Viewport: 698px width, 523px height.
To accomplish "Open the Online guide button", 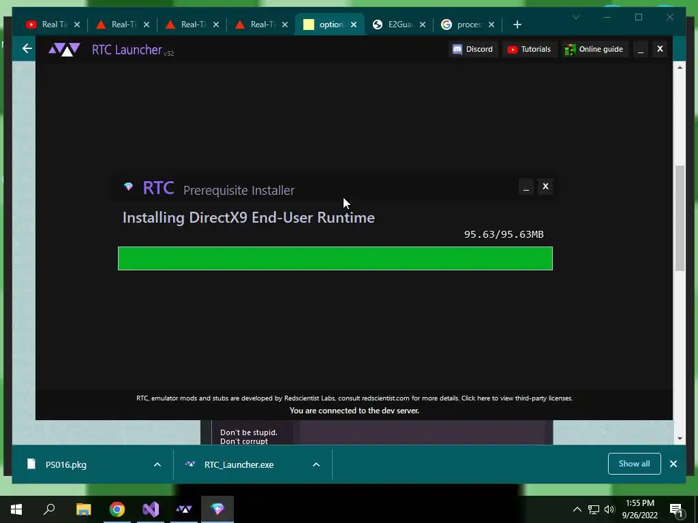I will coord(594,49).
